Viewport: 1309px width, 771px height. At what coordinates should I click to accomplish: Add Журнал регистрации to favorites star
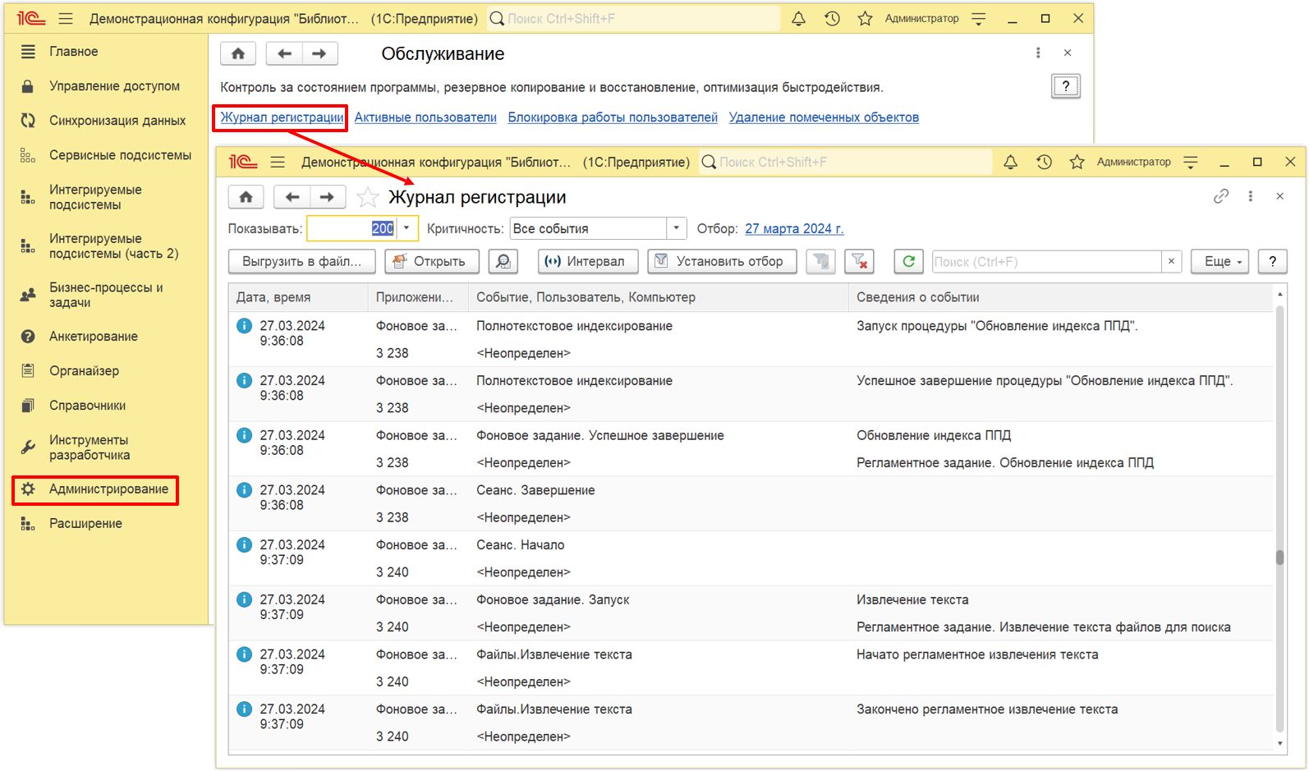[367, 197]
